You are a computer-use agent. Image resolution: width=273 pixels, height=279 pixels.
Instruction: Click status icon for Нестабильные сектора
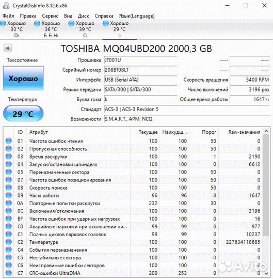9,257
